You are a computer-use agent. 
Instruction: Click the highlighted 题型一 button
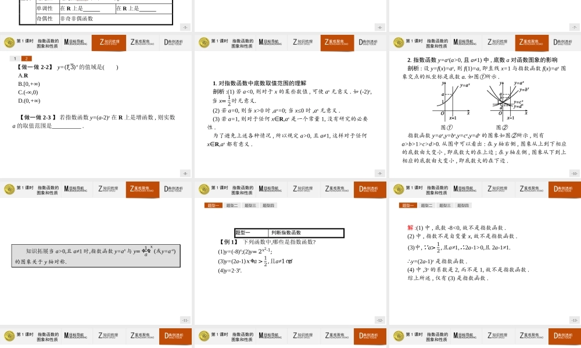point(407,204)
